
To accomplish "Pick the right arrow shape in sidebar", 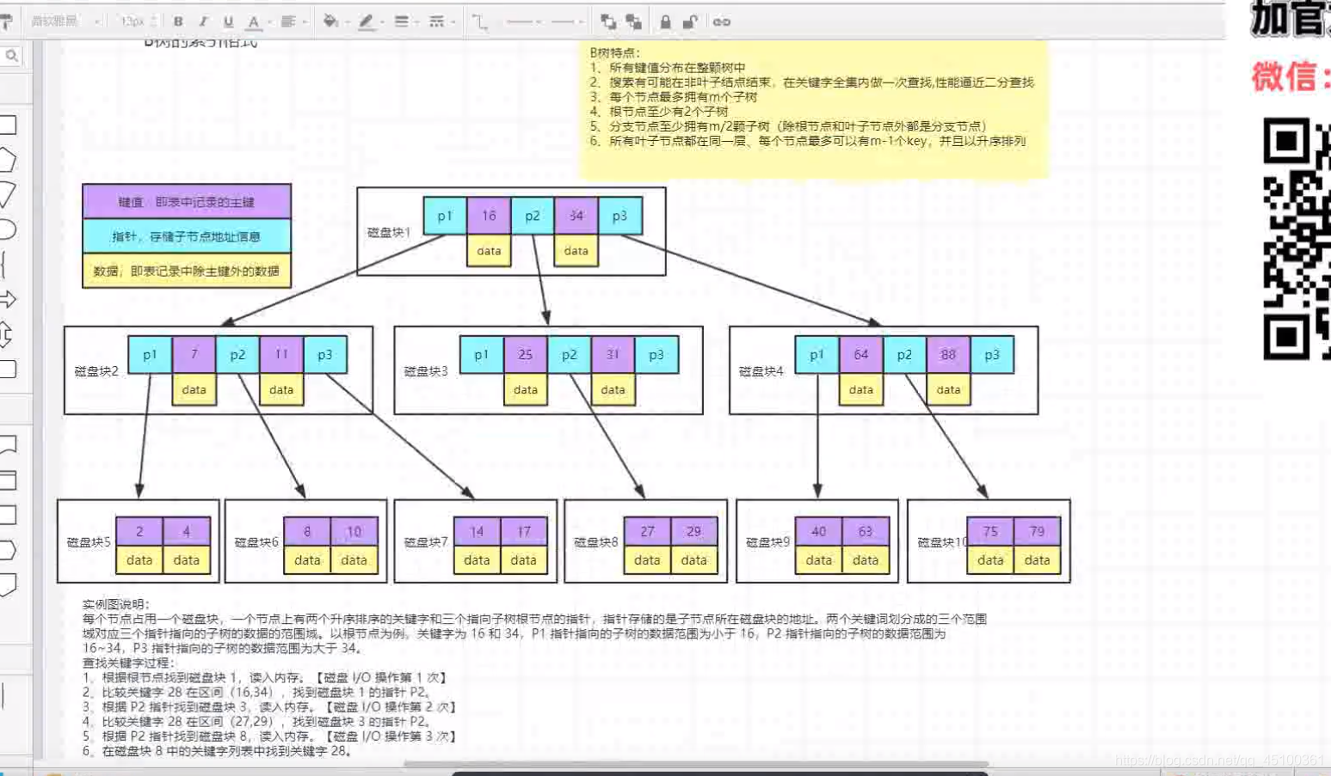I will click(8, 299).
